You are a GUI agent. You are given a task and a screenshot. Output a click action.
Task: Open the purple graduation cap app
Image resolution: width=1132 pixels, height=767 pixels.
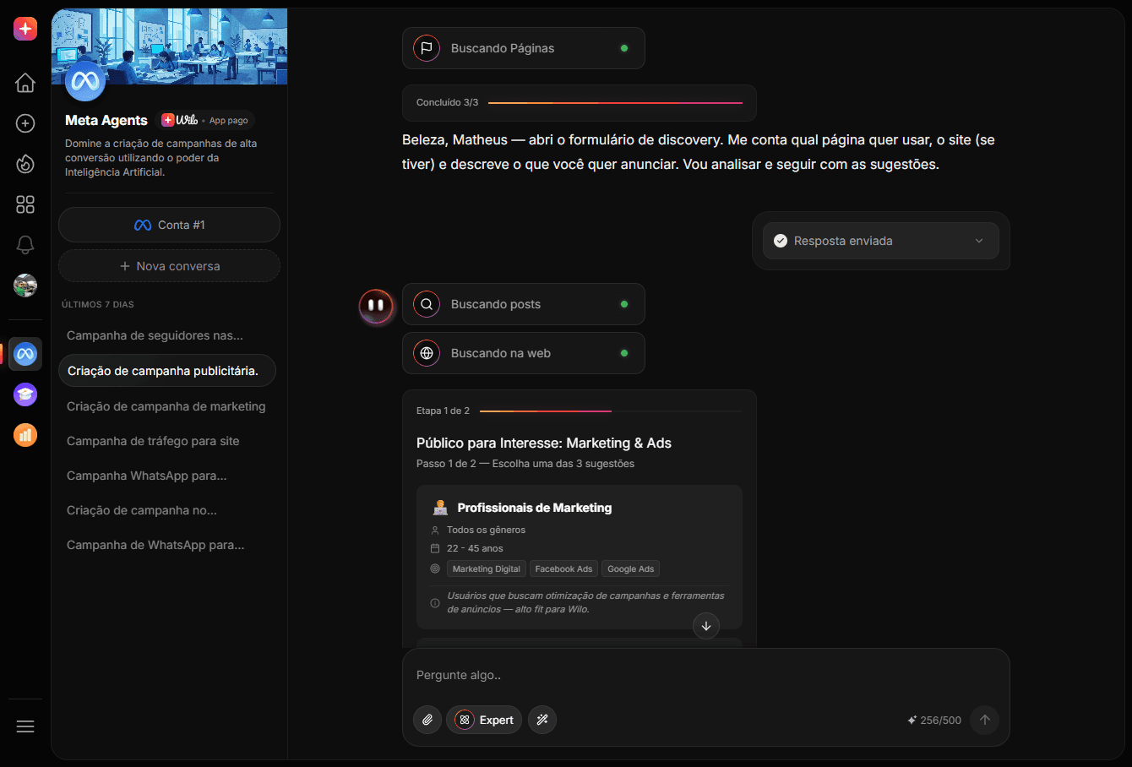coord(25,394)
